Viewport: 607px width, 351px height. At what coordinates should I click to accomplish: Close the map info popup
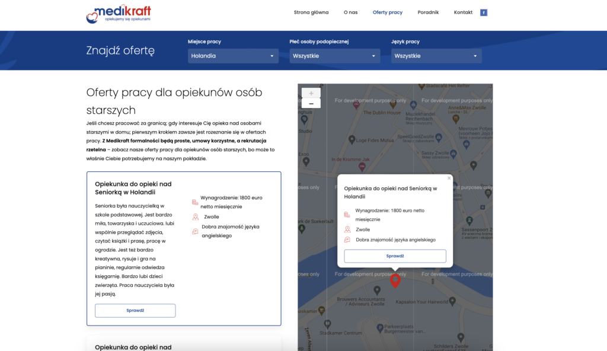[x=449, y=178]
